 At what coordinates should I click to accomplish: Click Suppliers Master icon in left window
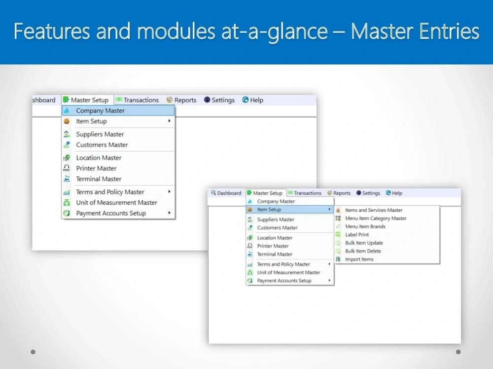tap(67, 134)
